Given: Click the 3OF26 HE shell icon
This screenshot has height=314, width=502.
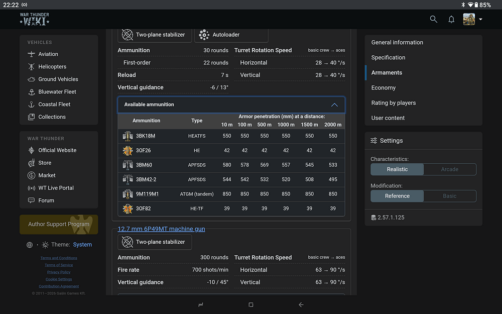Looking at the screenshot, I should tap(128, 150).
